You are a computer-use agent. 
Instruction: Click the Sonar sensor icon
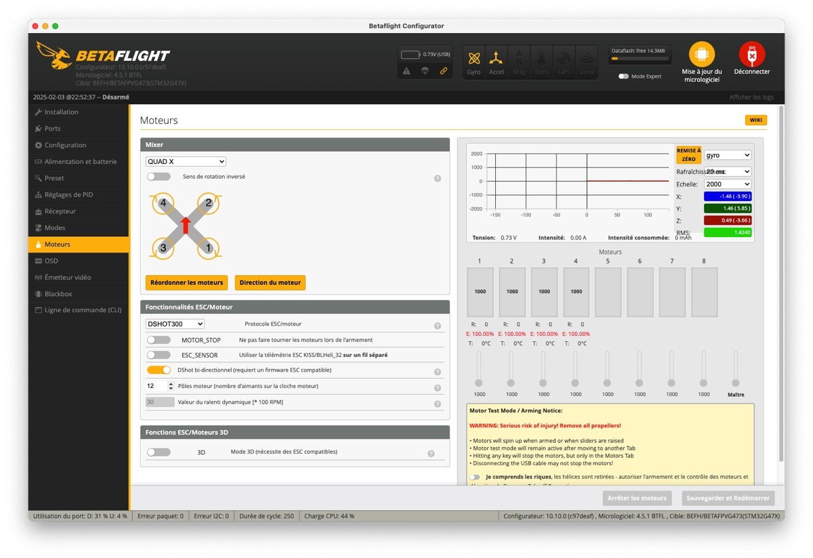pos(586,62)
